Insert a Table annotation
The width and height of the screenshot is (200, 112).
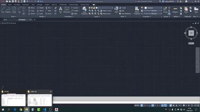(x=74, y=14)
